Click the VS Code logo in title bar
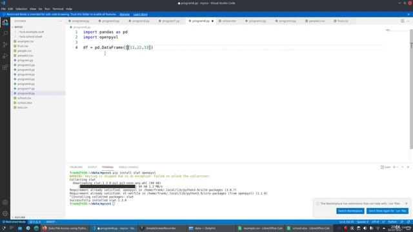This screenshot has width=413, height=232. (3, 3)
